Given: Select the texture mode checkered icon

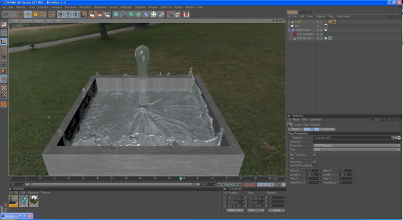Looking at the screenshot, I should [3, 88].
